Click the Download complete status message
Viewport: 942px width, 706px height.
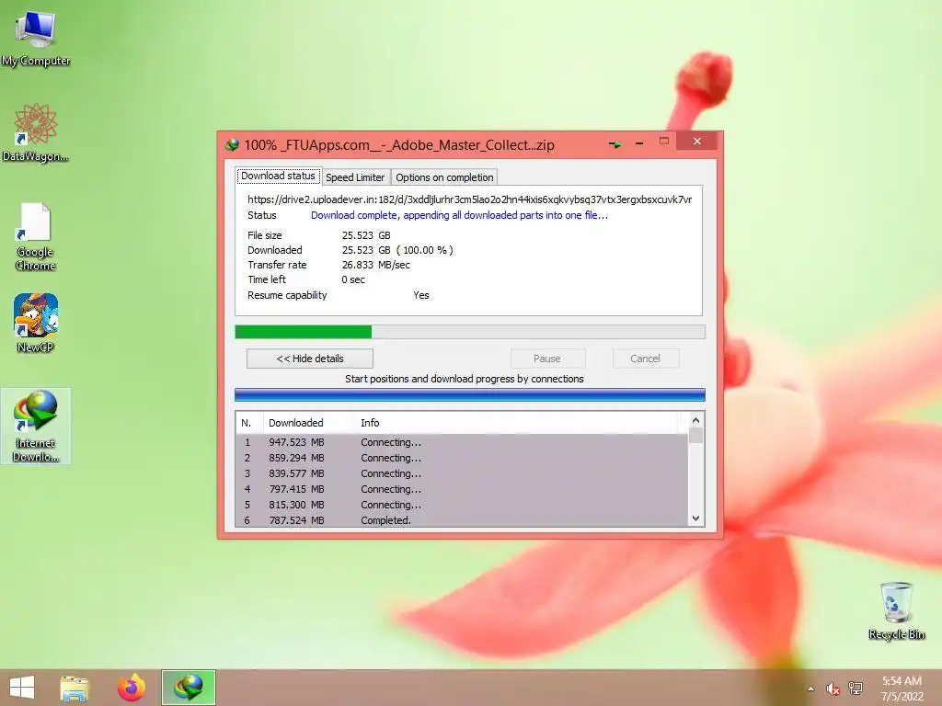pyautogui.click(x=460, y=215)
